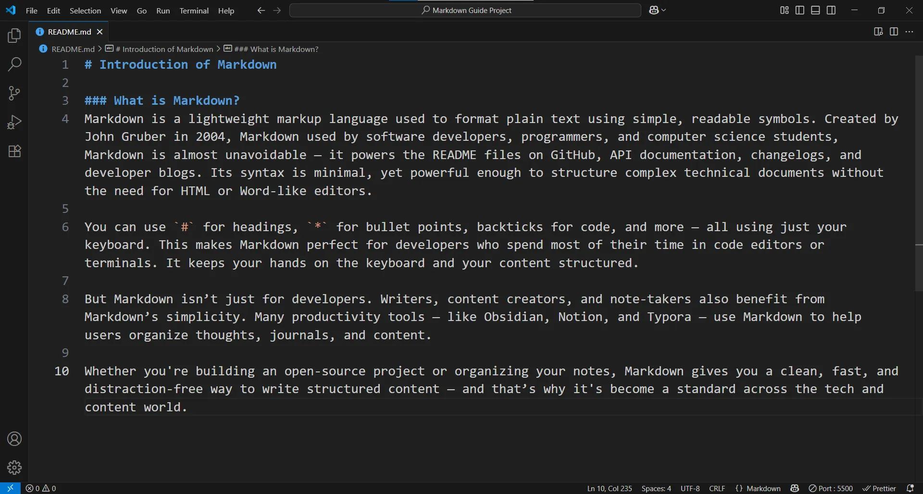Click the Copilot icon in the status bar
Image resolution: width=923 pixels, height=494 pixels.
pos(795,488)
